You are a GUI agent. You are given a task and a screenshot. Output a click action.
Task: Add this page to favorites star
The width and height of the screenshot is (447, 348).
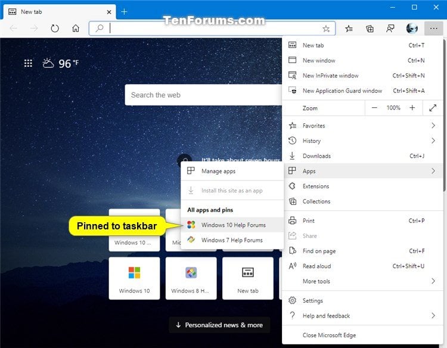coord(326,29)
